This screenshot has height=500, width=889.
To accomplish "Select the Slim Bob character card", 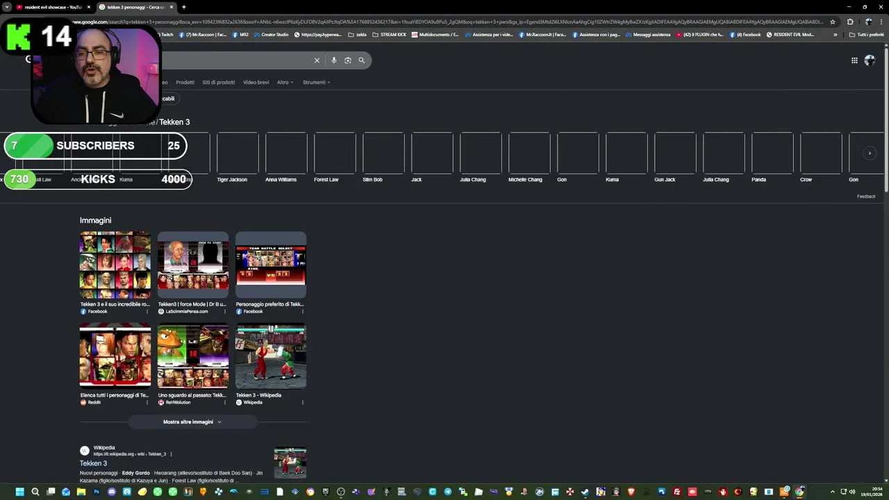I will click(383, 158).
